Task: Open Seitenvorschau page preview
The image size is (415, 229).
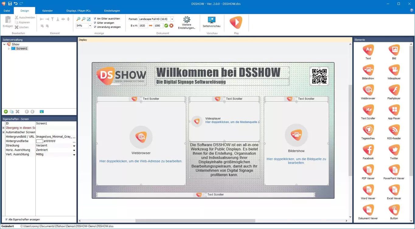Action: pos(211,22)
